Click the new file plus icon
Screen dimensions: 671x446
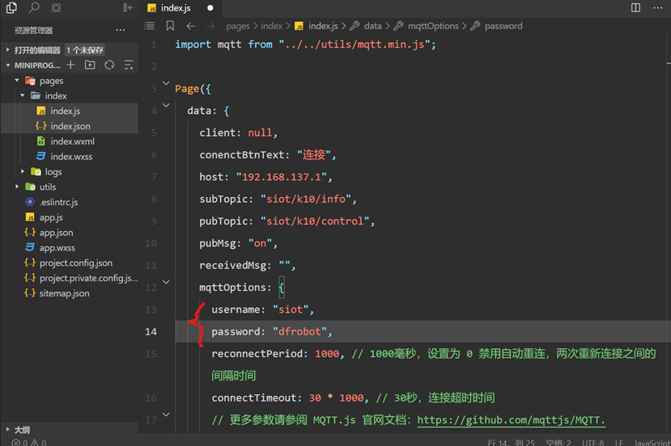pos(70,65)
